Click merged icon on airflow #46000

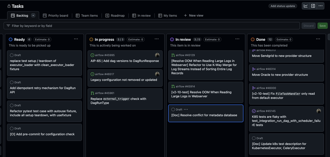pos(254,88)
